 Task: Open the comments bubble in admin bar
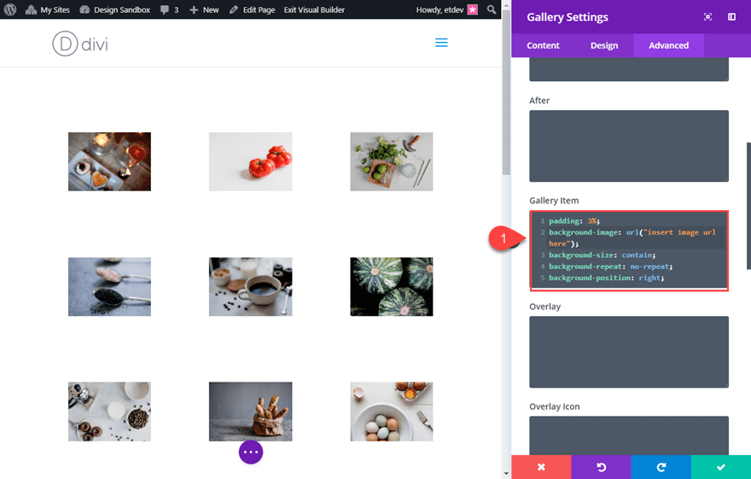[x=170, y=9]
